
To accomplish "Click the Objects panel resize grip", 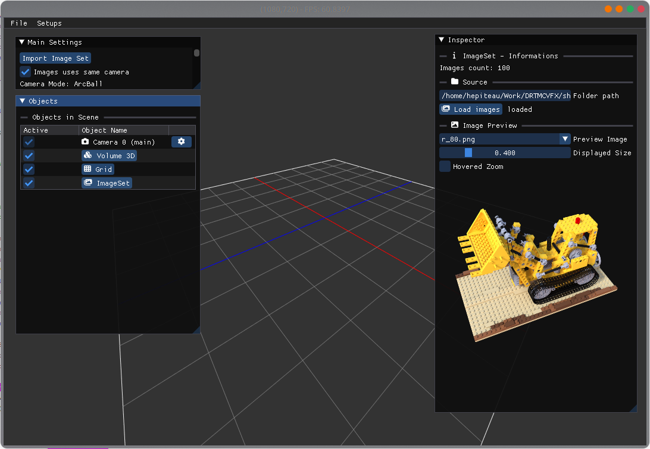I will point(196,330).
